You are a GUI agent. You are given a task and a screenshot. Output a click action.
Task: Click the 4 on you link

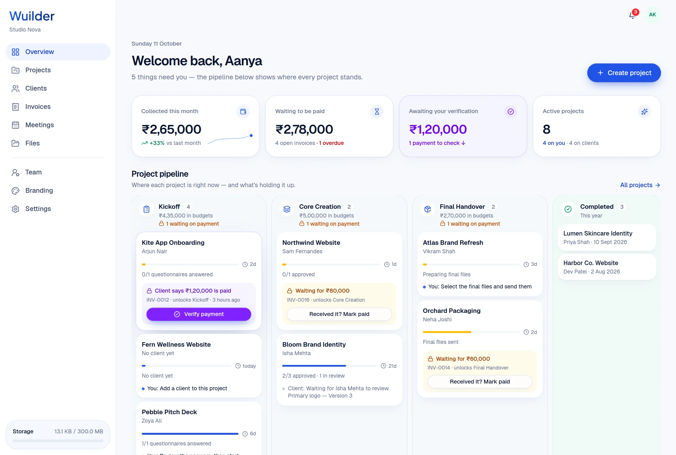pos(553,143)
